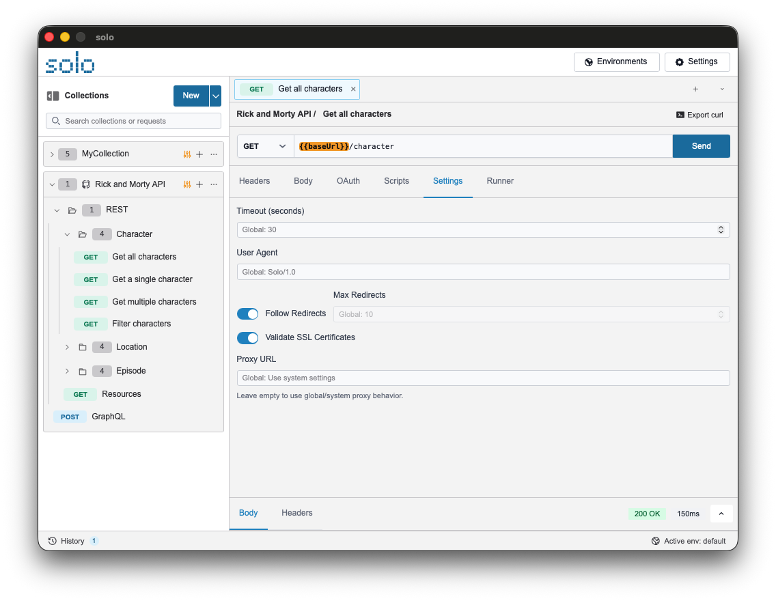The image size is (776, 601).
Task: Switch to the Body request tab
Action: tap(303, 181)
